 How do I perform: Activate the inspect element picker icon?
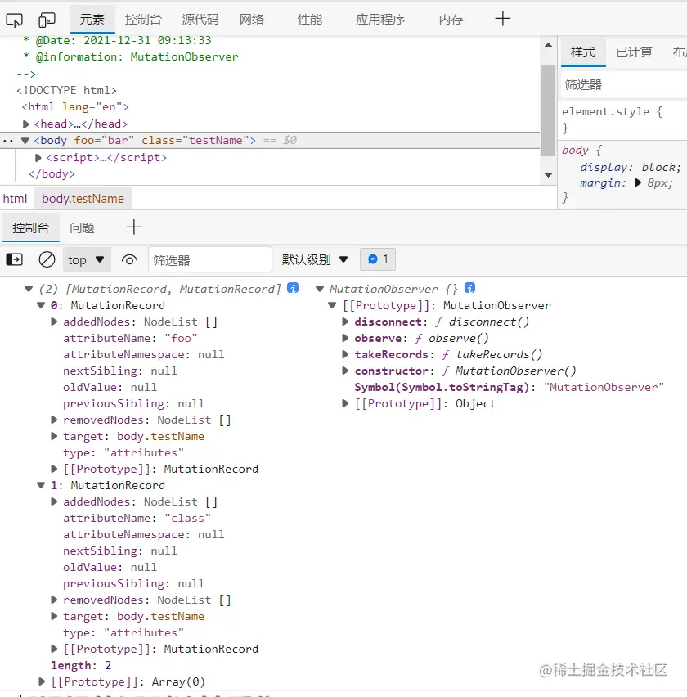(x=14, y=20)
